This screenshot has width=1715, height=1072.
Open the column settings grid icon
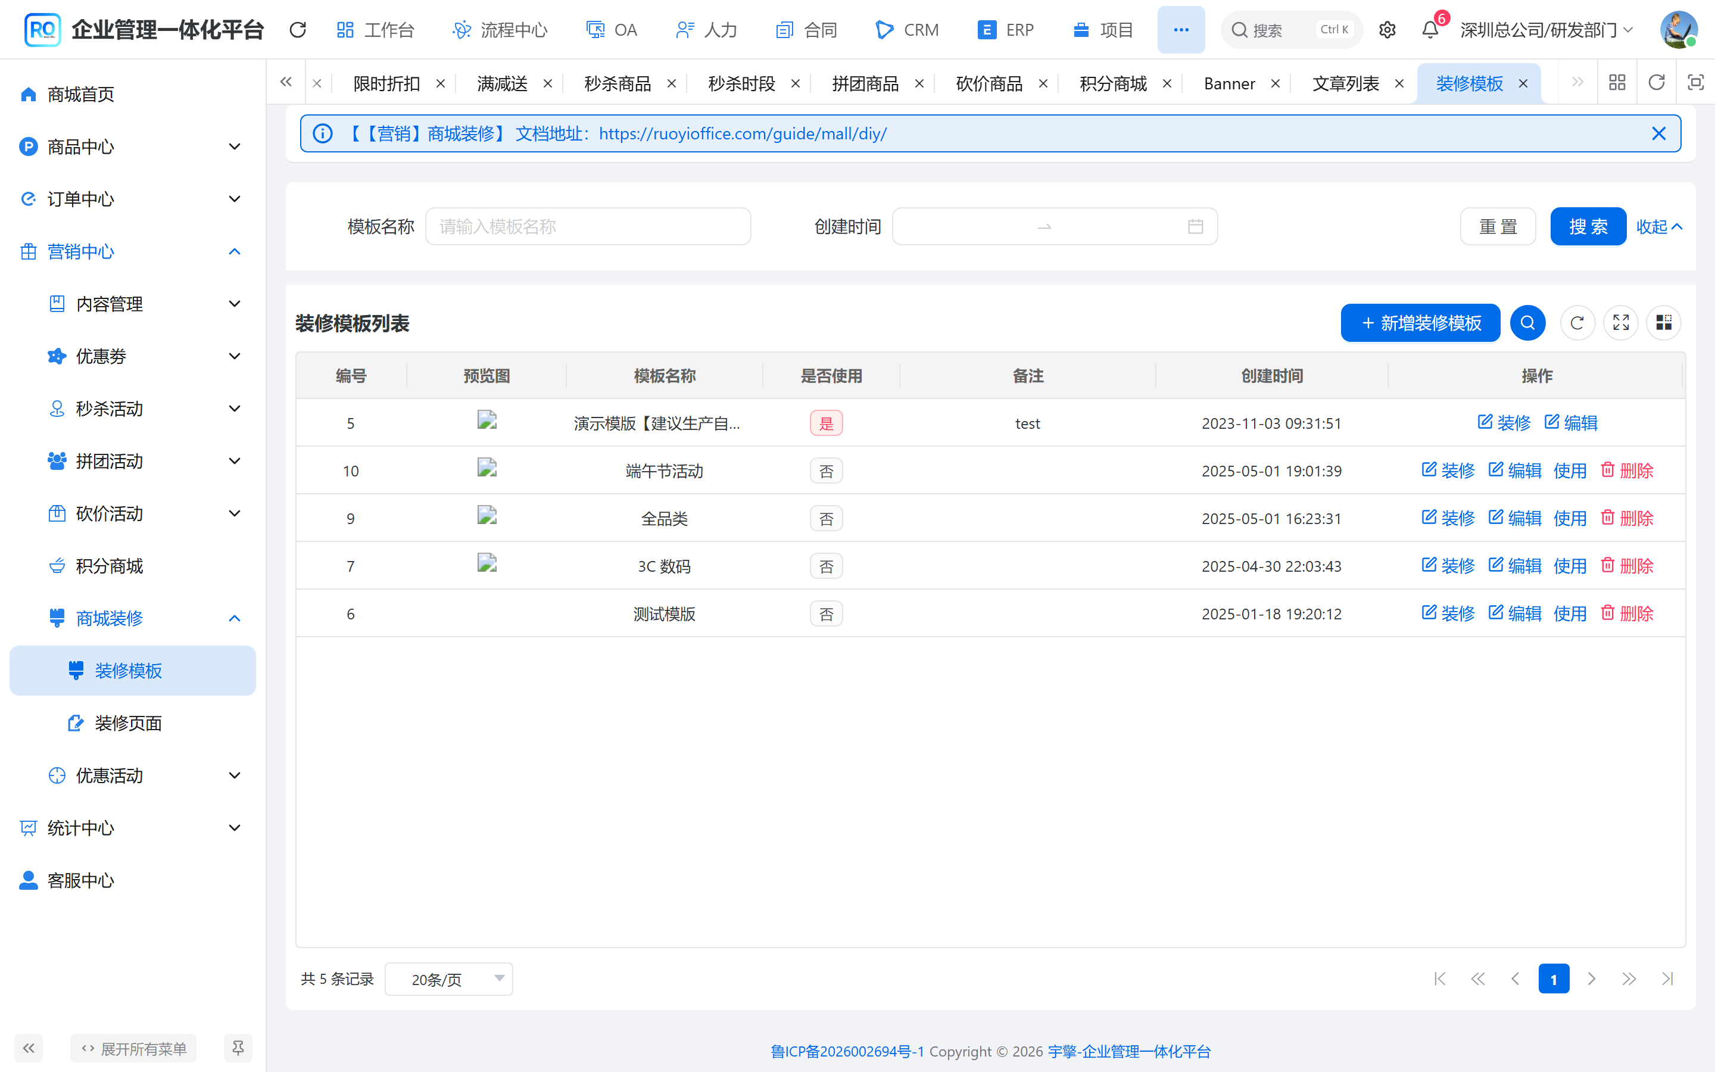click(1663, 323)
